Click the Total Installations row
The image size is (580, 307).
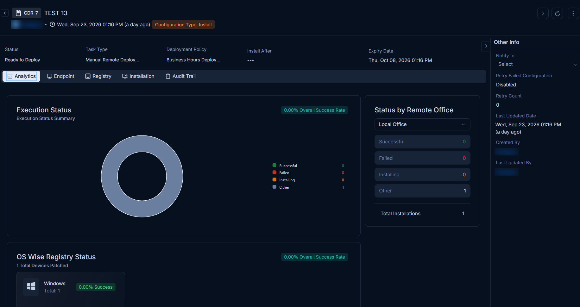pyautogui.click(x=422, y=214)
